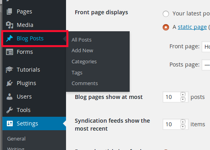210x150 pixels.
Task: Decrease the Syndication feeds items count
Action: coord(183,127)
